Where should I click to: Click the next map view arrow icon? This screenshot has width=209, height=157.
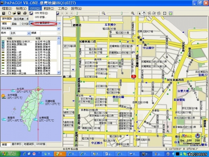(x=154, y=13)
